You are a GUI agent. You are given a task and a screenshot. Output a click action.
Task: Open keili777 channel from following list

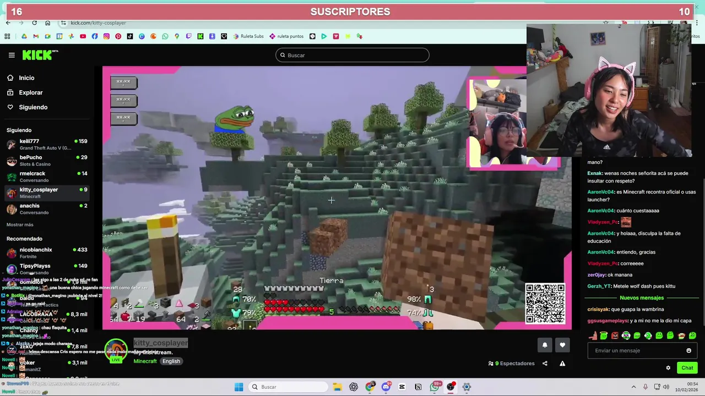[47, 145]
